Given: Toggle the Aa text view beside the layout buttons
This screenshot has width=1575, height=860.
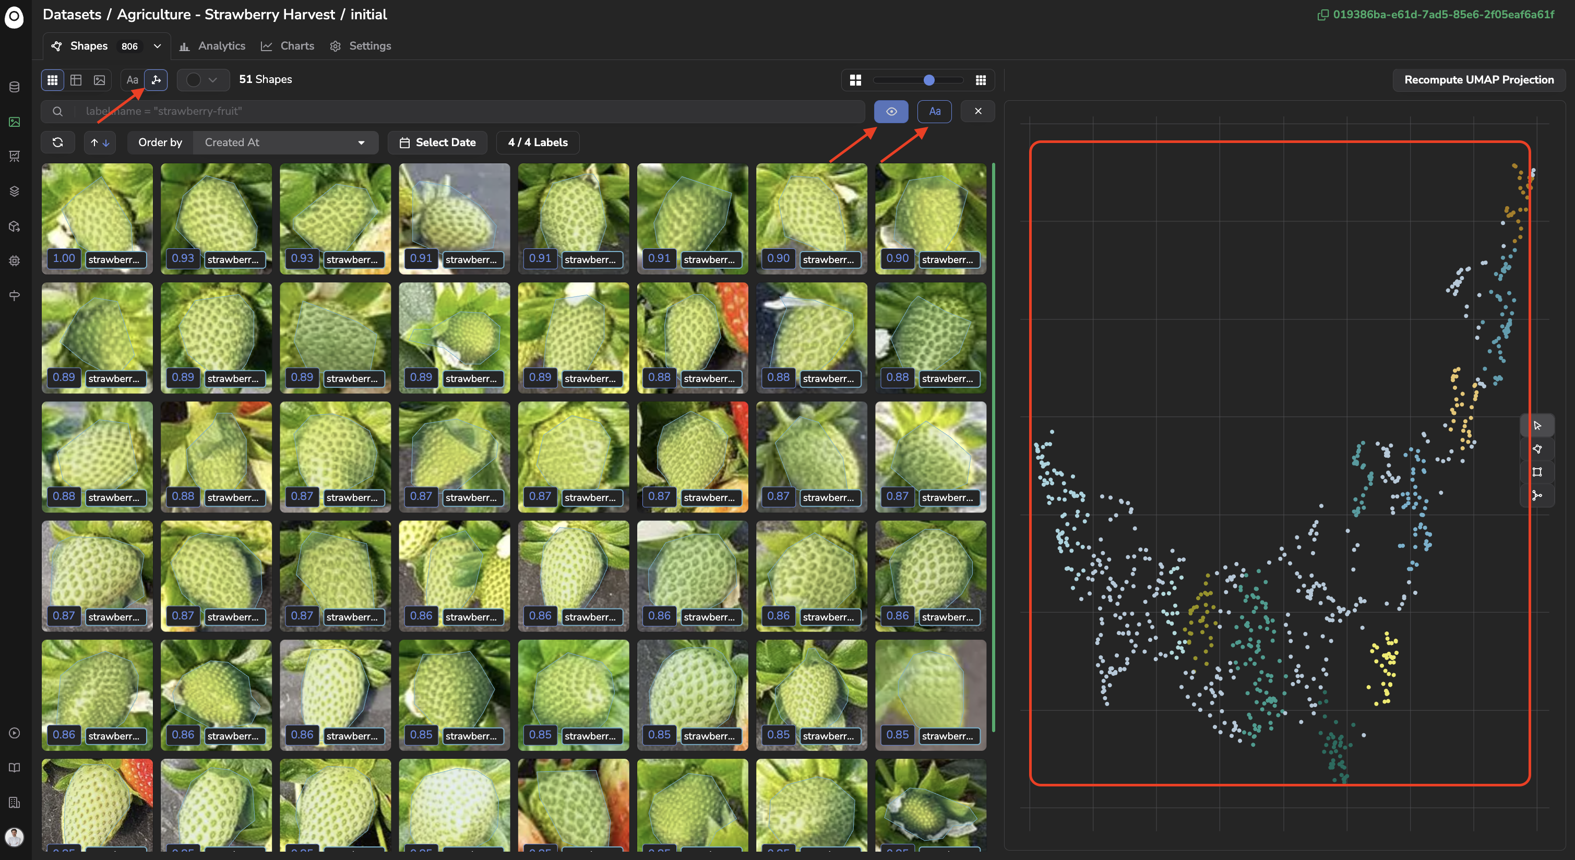Looking at the screenshot, I should (132, 80).
